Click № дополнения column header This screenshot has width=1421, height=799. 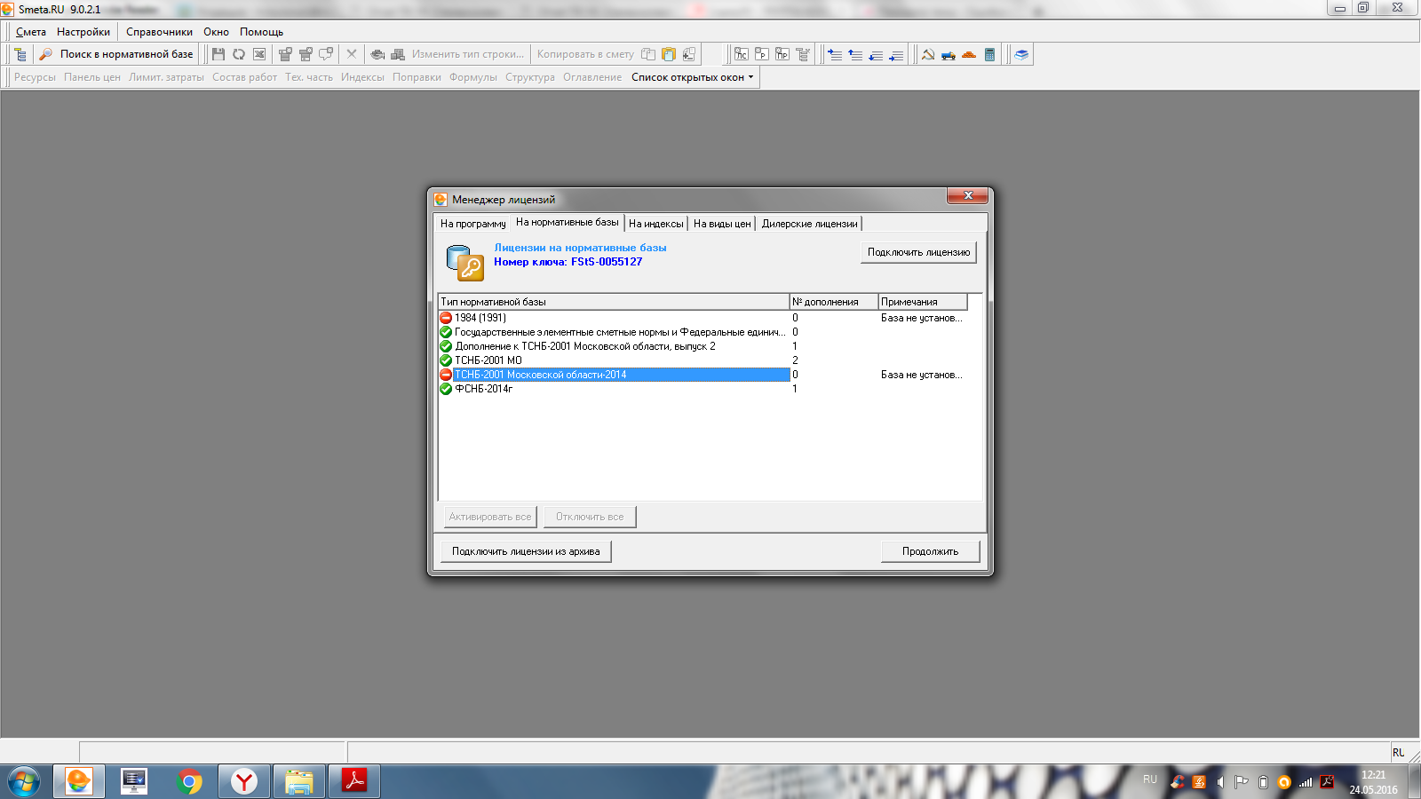834,302
